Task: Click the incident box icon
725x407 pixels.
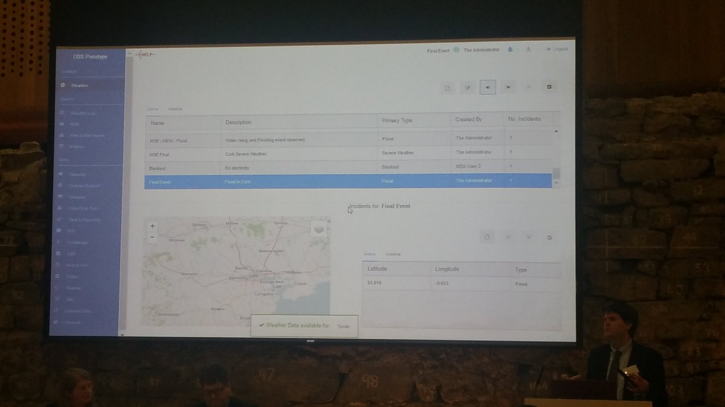Action: [x=549, y=237]
